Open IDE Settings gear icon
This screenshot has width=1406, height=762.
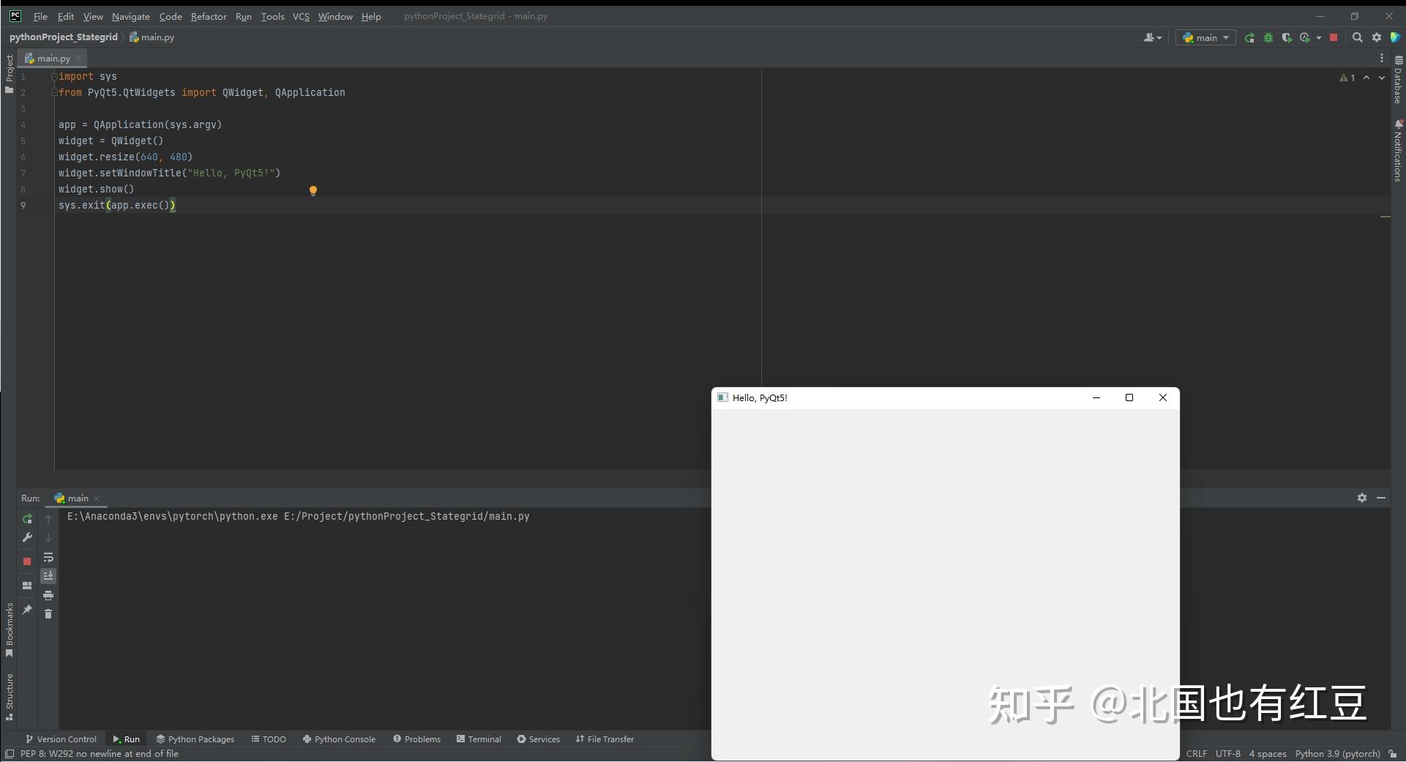point(1377,37)
